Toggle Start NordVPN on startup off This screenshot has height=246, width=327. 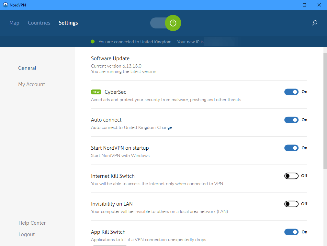[291, 148]
